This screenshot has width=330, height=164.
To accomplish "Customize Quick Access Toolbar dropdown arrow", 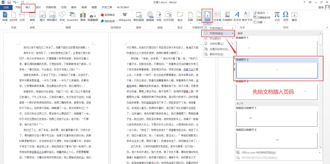I will click(27, 2).
